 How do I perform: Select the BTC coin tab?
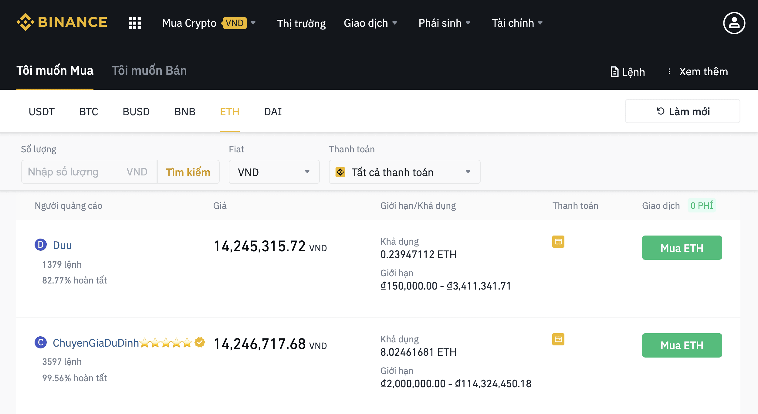[89, 112]
